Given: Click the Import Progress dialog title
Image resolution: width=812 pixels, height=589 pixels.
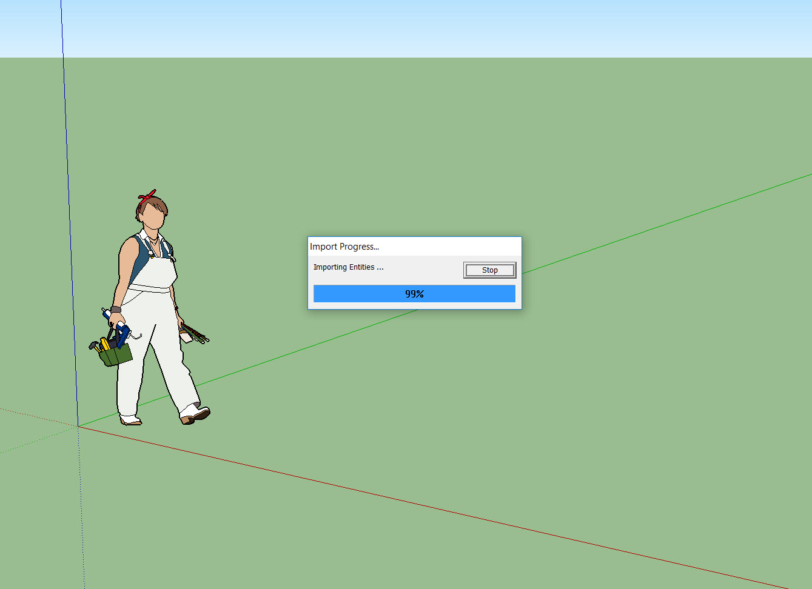Looking at the screenshot, I should click(x=344, y=247).
